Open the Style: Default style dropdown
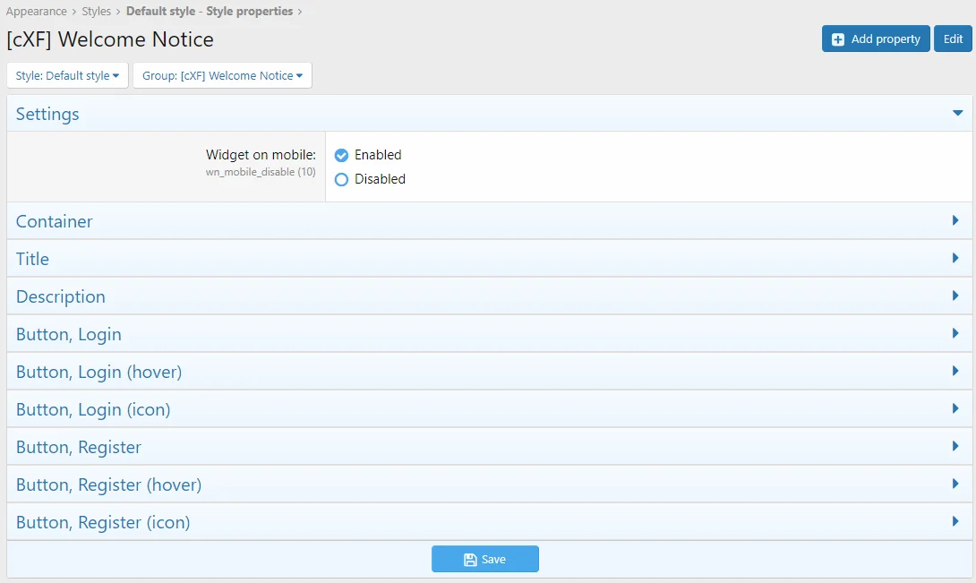Image resolution: width=976 pixels, height=583 pixels. pyautogui.click(x=67, y=76)
